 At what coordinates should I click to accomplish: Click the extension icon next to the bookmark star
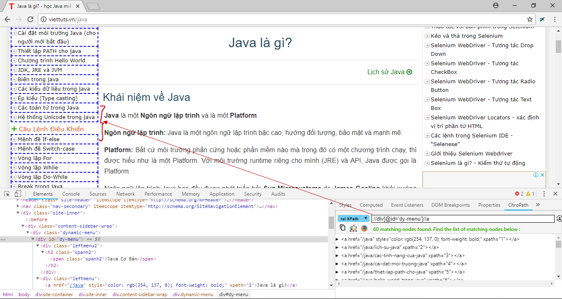pos(542,19)
